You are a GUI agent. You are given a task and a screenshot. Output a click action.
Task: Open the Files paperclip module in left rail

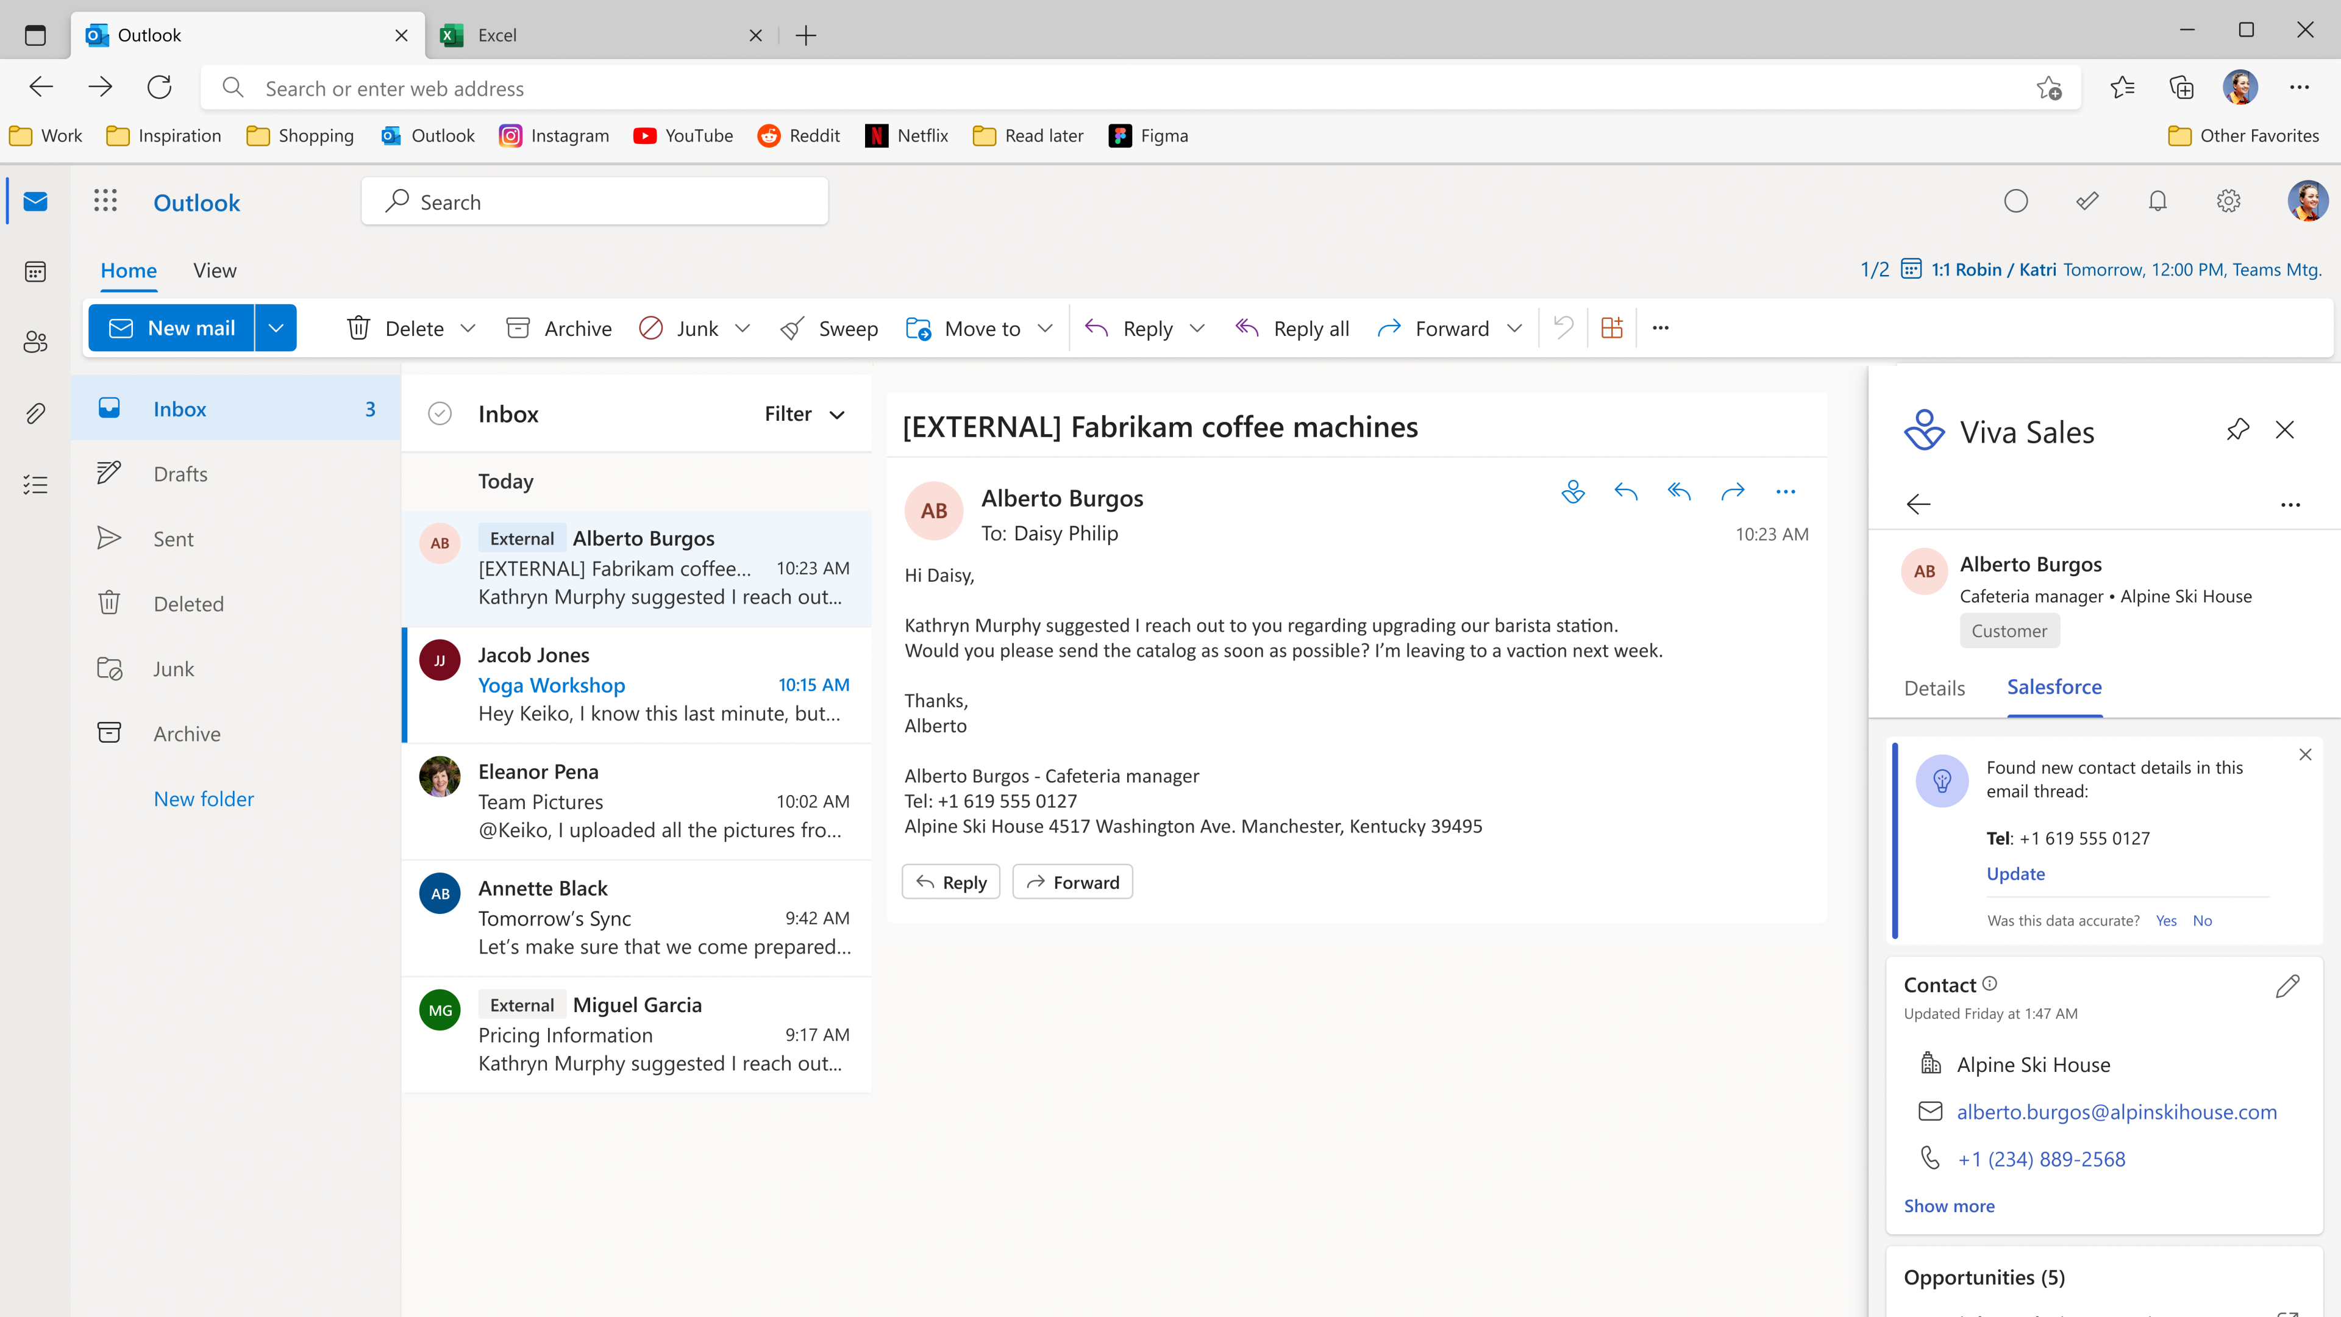(x=35, y=413)
